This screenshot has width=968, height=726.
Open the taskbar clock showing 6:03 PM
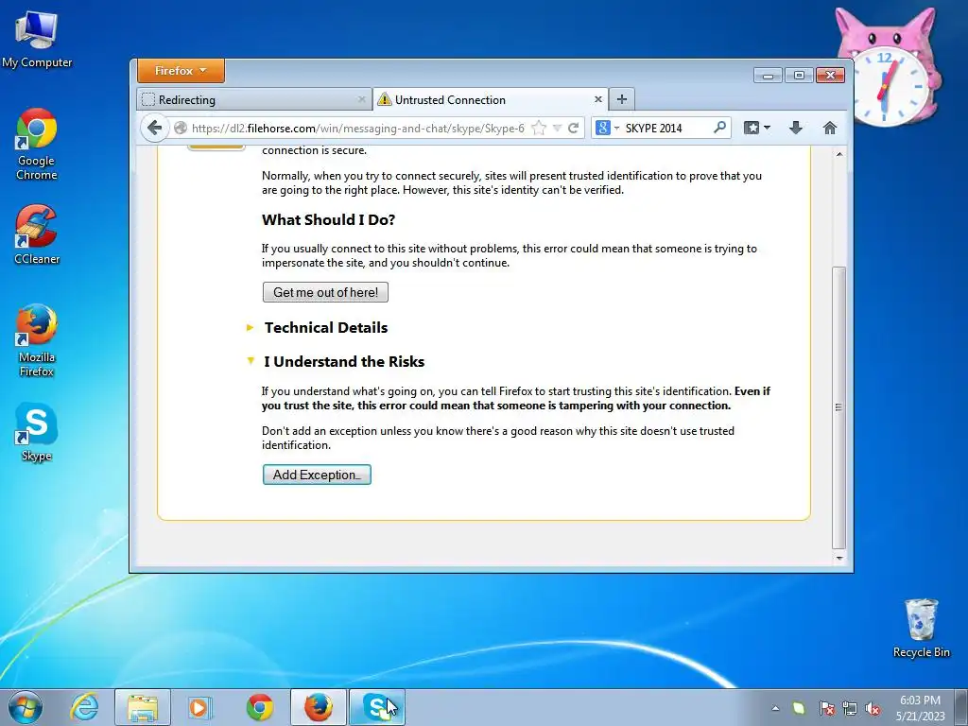(920, 707)
